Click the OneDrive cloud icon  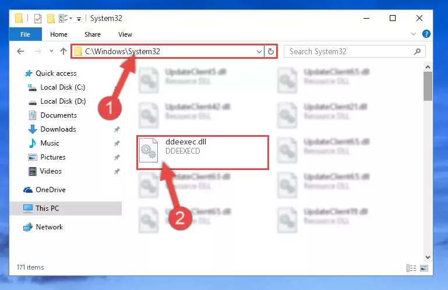tap(28, 190)
